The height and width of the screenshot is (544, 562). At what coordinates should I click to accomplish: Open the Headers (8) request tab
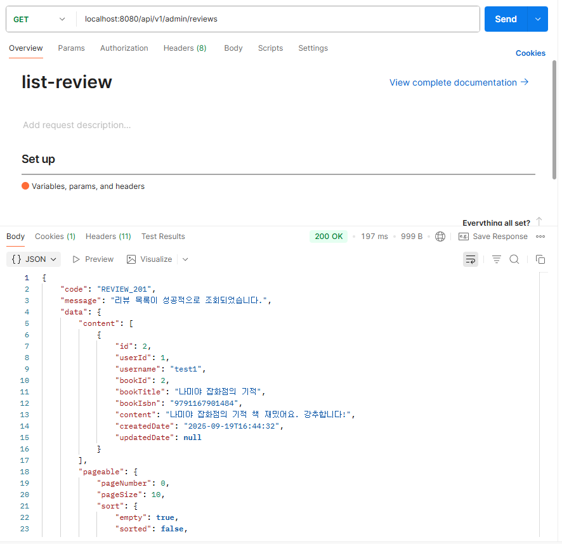tap(185, 48)
